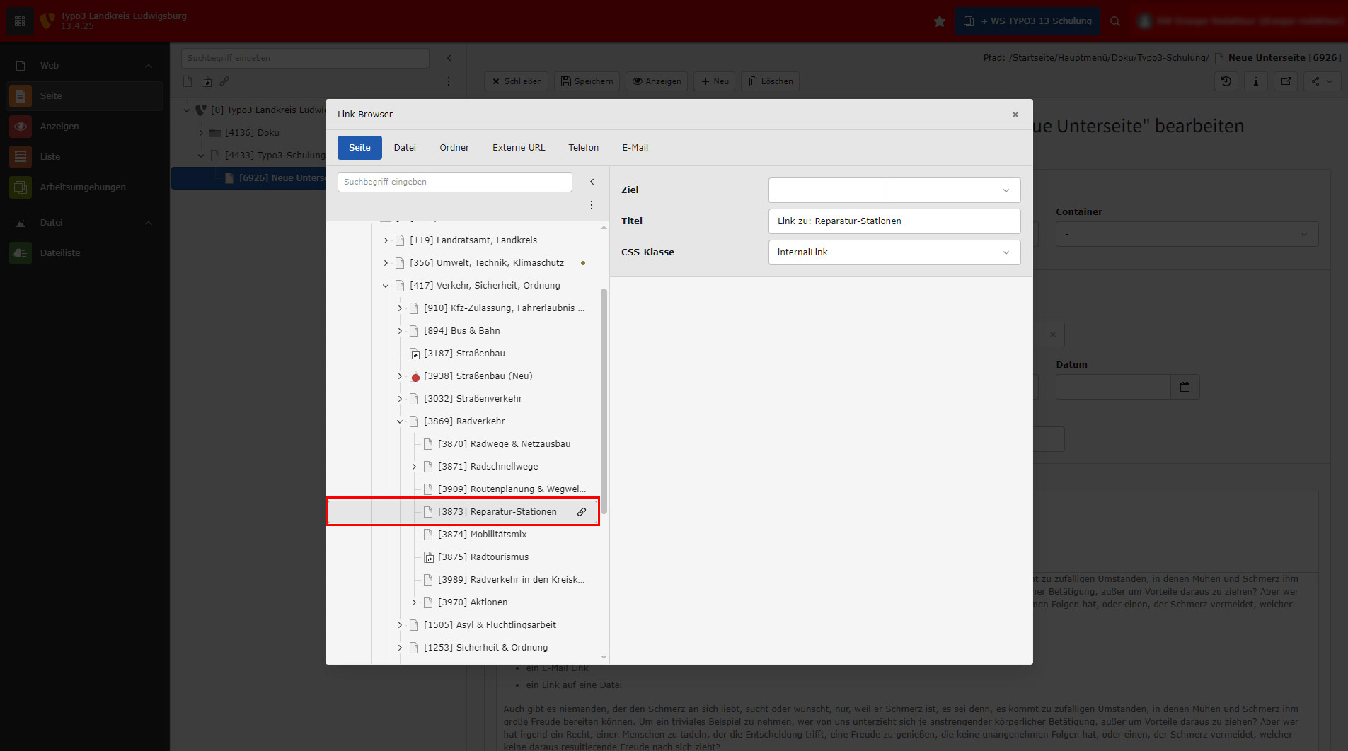Open three-dot menu in Link Browser tree

click(x=592, y=205)
